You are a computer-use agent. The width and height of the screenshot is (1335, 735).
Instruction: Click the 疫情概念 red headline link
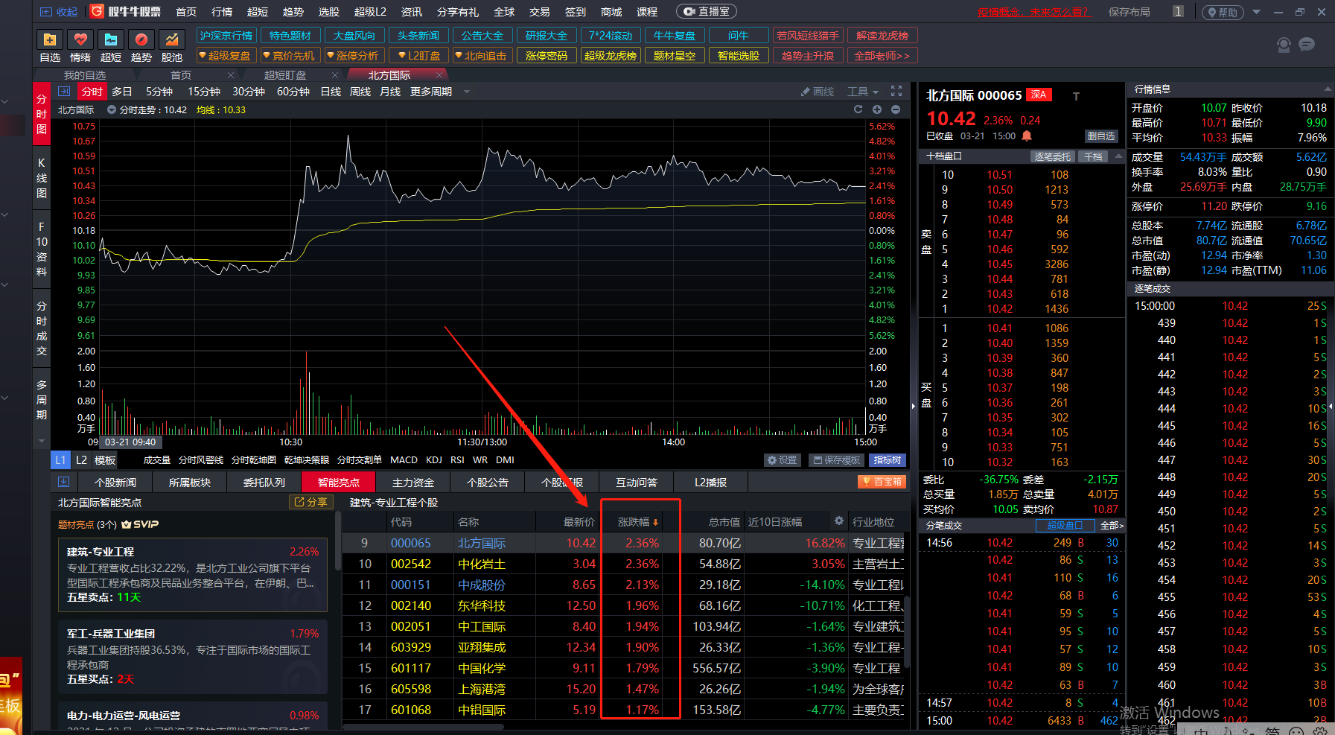(1034, 12)
